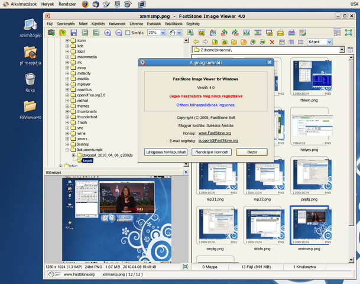
Task: Click the red X delete icon
Action: (272, 42)
